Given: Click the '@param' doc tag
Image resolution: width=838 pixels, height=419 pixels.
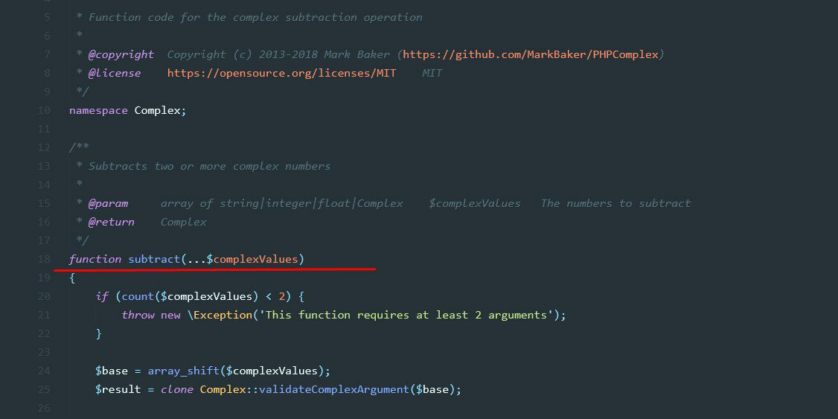Looking at the screenshot, I should click(108, 204).
